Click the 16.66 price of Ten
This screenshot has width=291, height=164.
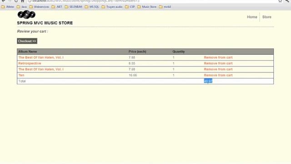pyautogui.click(x=133, y=75)
